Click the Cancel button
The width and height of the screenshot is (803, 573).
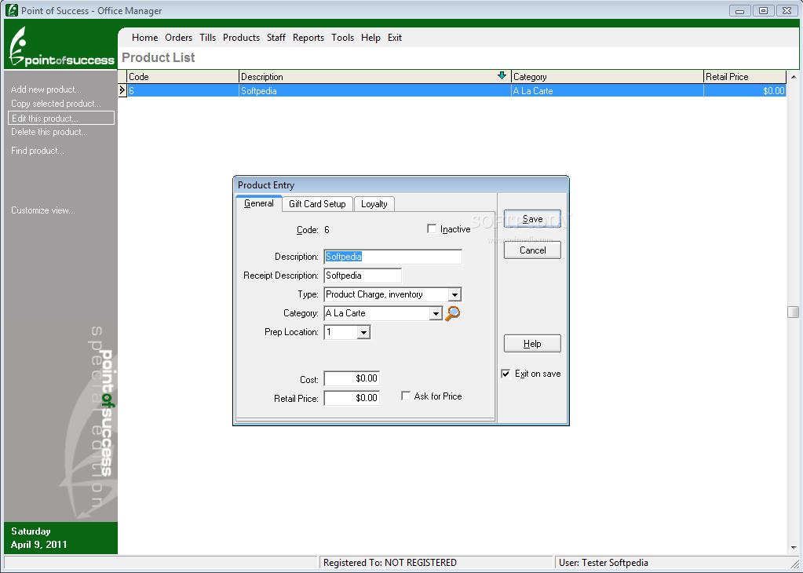pyautogui.click(x=532, y=250)
